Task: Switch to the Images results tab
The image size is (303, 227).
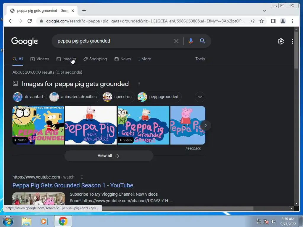Action: [66, 59]
